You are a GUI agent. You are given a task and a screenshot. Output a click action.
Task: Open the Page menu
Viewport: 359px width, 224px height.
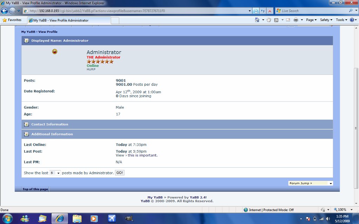click(311, 20)
